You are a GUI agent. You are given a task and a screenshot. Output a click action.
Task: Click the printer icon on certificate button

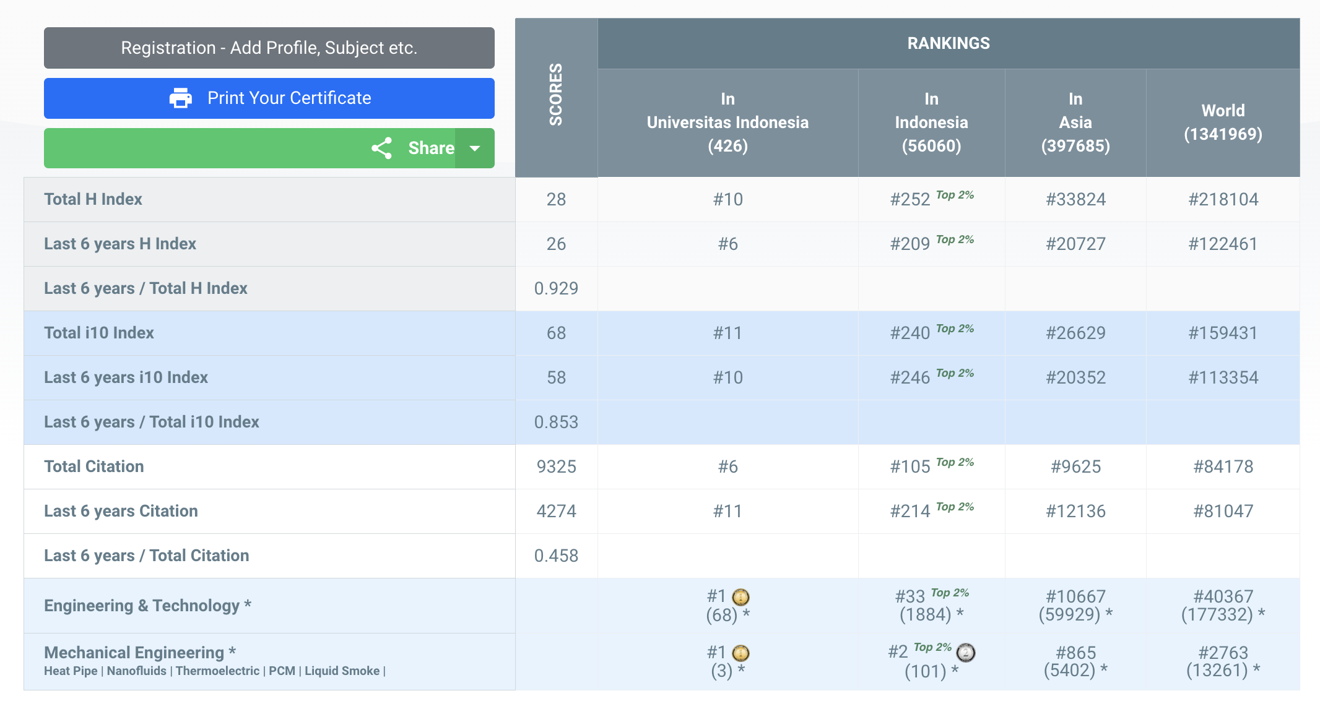tap(180, 98)
